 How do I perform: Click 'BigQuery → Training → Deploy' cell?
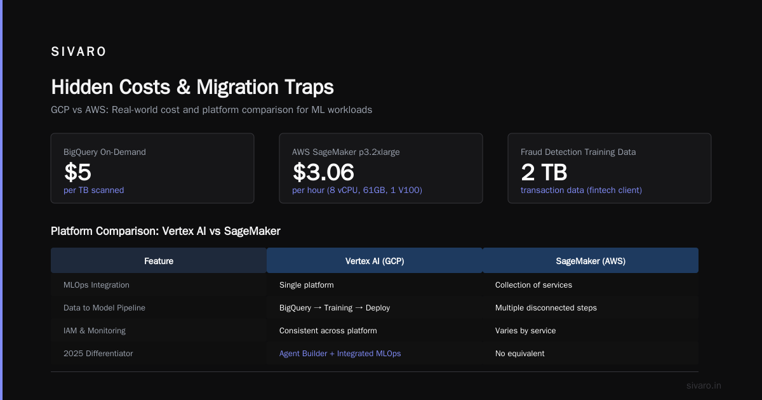(335, 308)
